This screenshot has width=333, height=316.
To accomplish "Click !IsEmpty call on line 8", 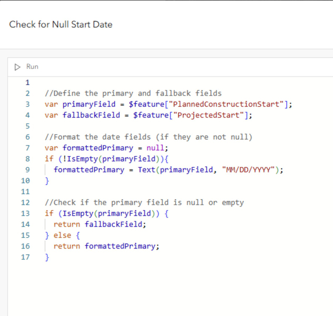I will pyautogui.click(x=111, y=159).
